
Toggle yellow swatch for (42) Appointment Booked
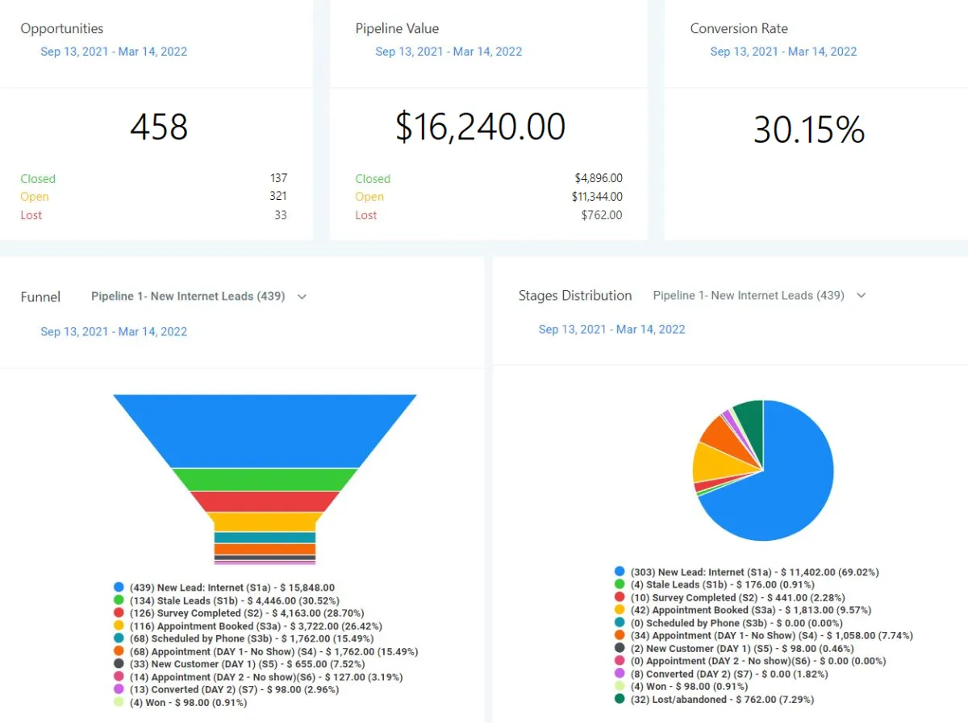[x=620, y=610]
